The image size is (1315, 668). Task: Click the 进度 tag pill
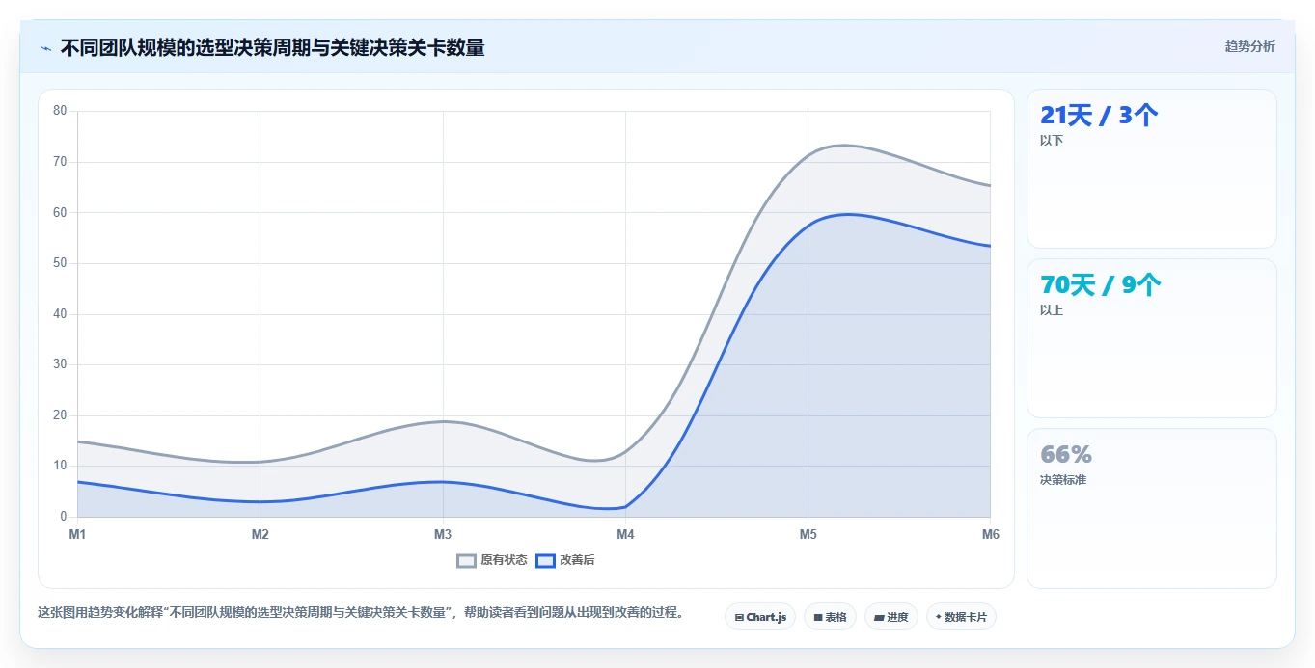(x=891, y=617)
